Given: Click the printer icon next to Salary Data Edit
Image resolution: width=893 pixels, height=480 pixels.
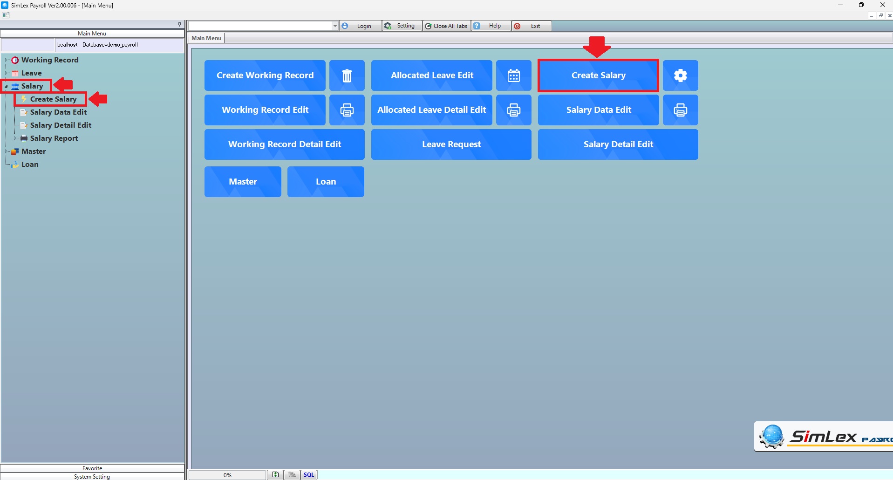Looking at the screenshot, I should click(680, 110).
